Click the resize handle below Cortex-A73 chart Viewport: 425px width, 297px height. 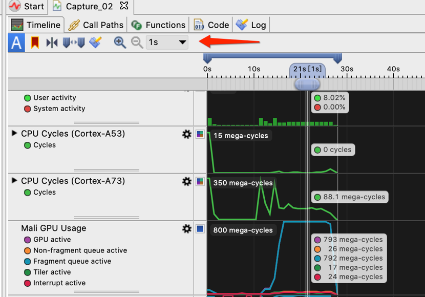coord(107,217)
